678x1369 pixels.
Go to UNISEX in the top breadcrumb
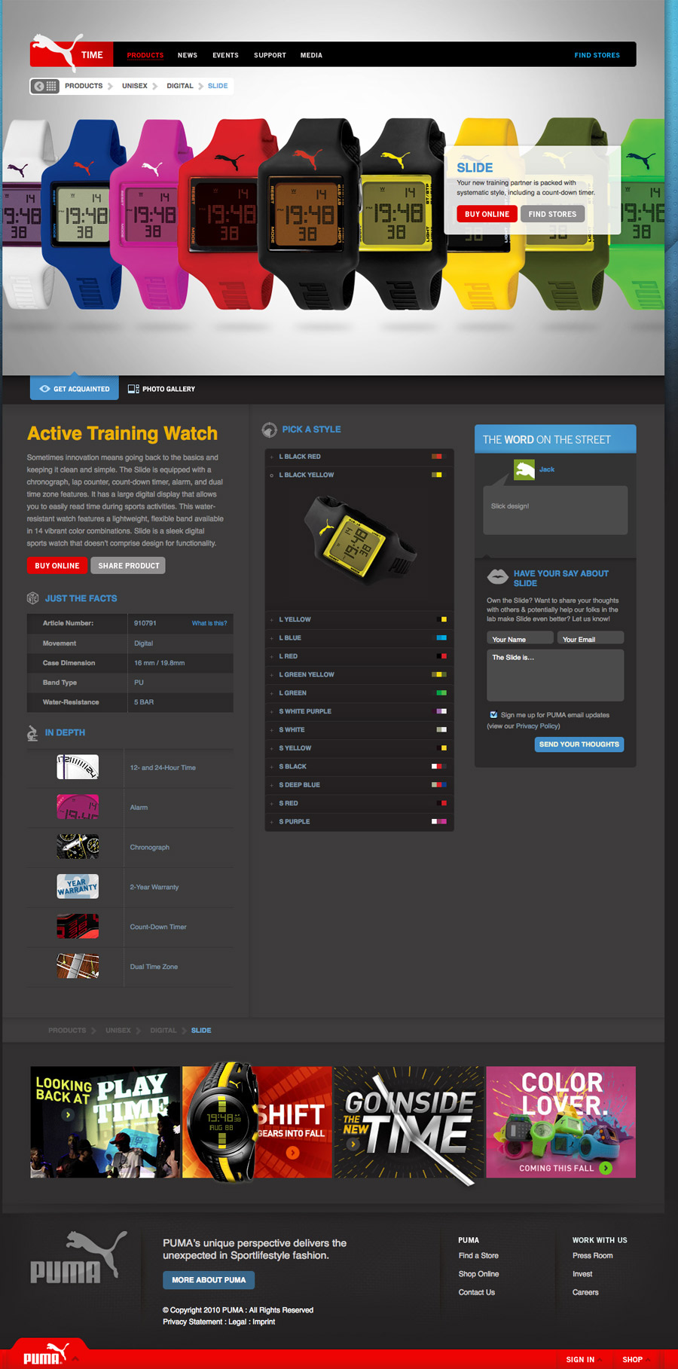pyautogui.click(x=135, y=86)
